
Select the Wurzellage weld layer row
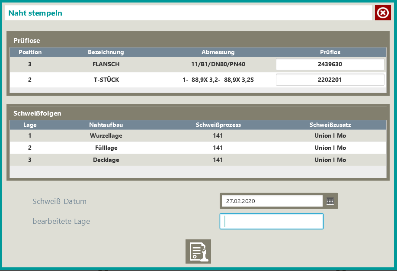106,135
